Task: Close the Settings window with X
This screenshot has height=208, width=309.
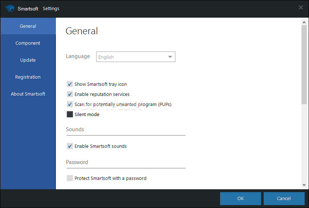Action: (x=301, y=8)
